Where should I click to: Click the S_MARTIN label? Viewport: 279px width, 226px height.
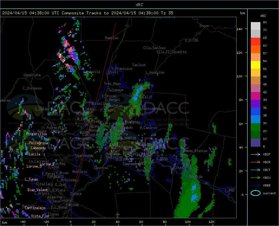click(x=128, y=138)
